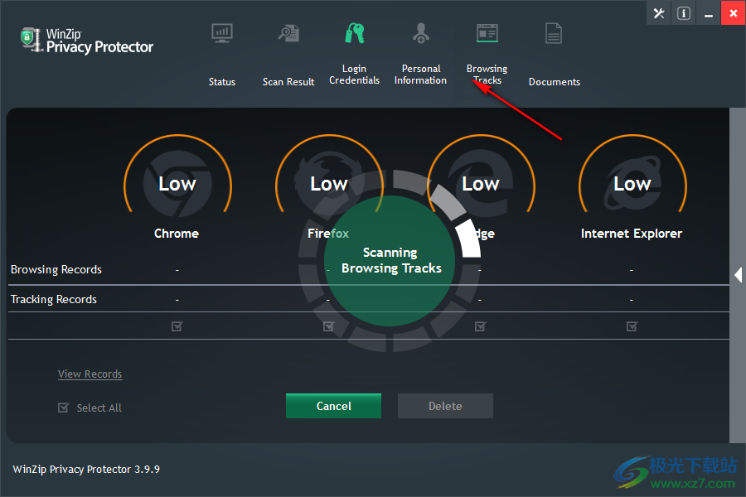The height and width of the screenshot is (497, 746).
Task: Toggle the Firefox column checkbox
Action: (329, 326)
